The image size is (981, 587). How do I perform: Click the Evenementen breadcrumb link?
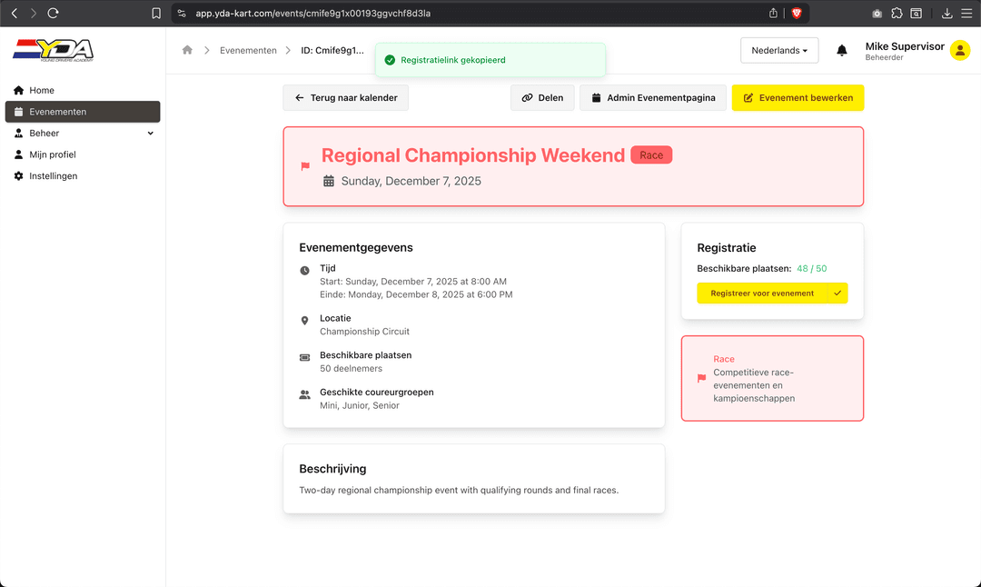[x=248, y=51]
